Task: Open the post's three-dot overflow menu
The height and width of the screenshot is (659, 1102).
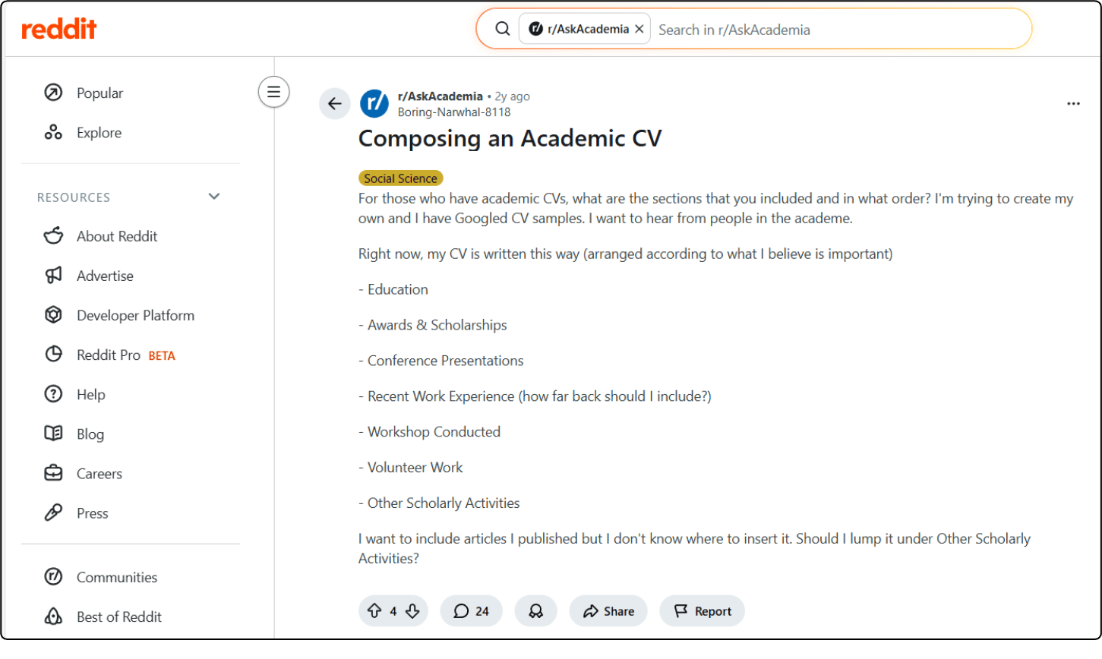Action: point(1073,104)
